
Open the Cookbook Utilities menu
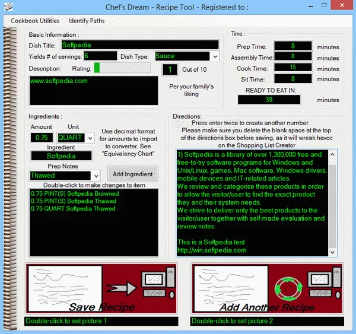[35, 21]
